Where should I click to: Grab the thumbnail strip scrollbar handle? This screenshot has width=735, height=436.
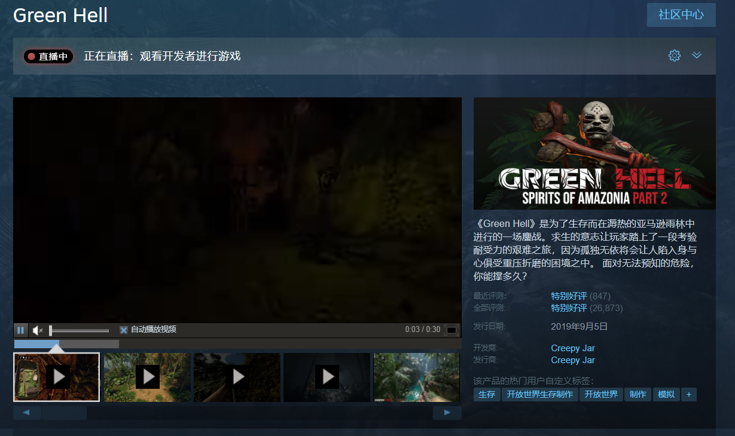coord(64,413)
